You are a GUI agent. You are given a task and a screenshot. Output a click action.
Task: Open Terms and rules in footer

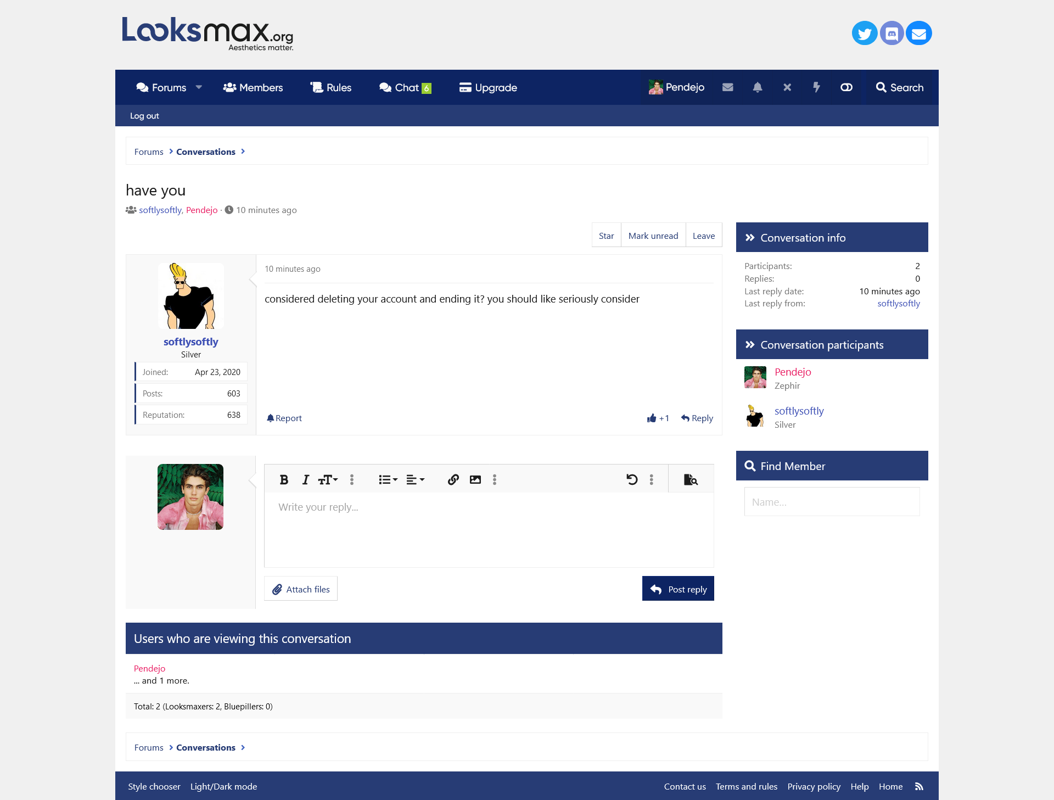[747, 786]
